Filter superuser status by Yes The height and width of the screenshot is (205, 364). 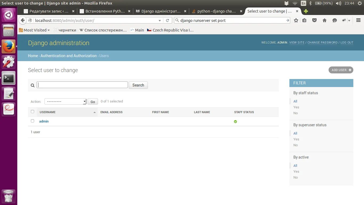pyautogui.click(x=296, y=139)
